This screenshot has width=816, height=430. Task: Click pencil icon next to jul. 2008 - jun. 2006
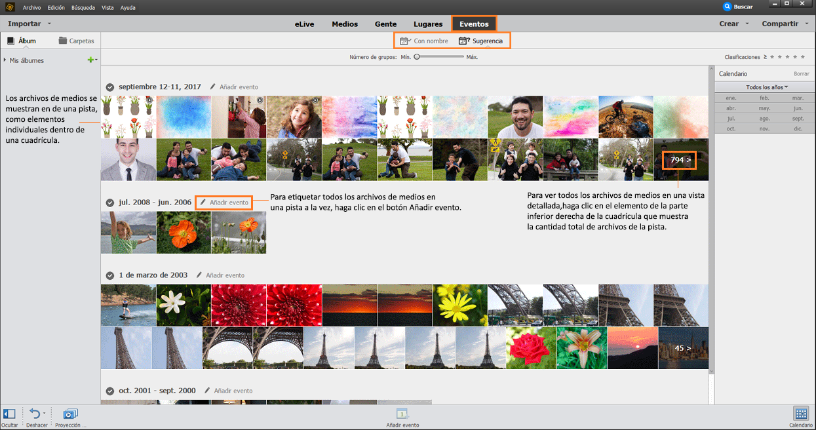tap(203, 203)
